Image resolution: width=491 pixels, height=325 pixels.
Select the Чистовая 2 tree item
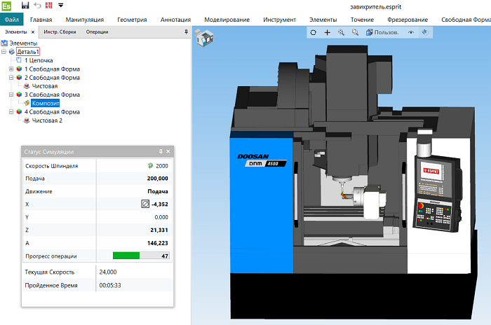46,120
